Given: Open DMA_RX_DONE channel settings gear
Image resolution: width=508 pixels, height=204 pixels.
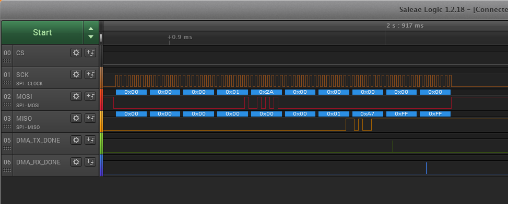Looking at the screenshot, I should pos(76,162).
